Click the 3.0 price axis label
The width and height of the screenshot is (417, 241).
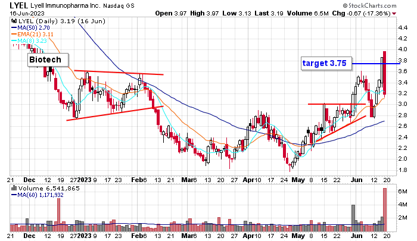[403, 104]
